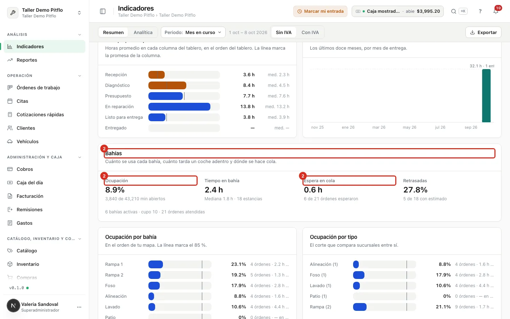Image resolution: width=510 pixels, height=319 pixels.
Task: Click the Facturación document icon
Action: pos(10,196)
